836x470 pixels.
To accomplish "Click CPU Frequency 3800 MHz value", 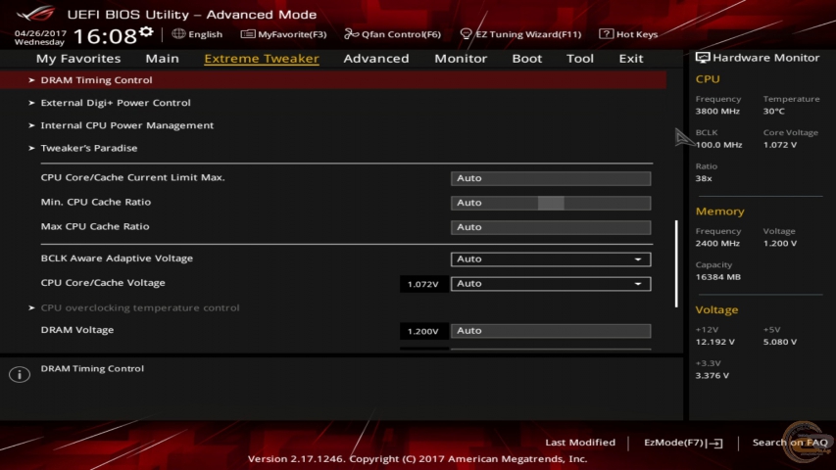I will pos(717,111).
